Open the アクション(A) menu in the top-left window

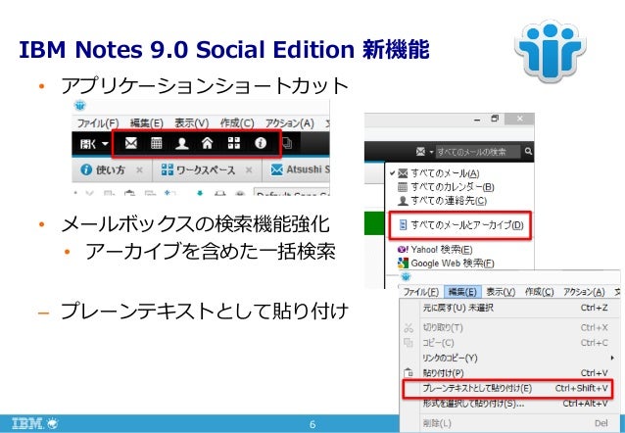[x=290, y=123]
